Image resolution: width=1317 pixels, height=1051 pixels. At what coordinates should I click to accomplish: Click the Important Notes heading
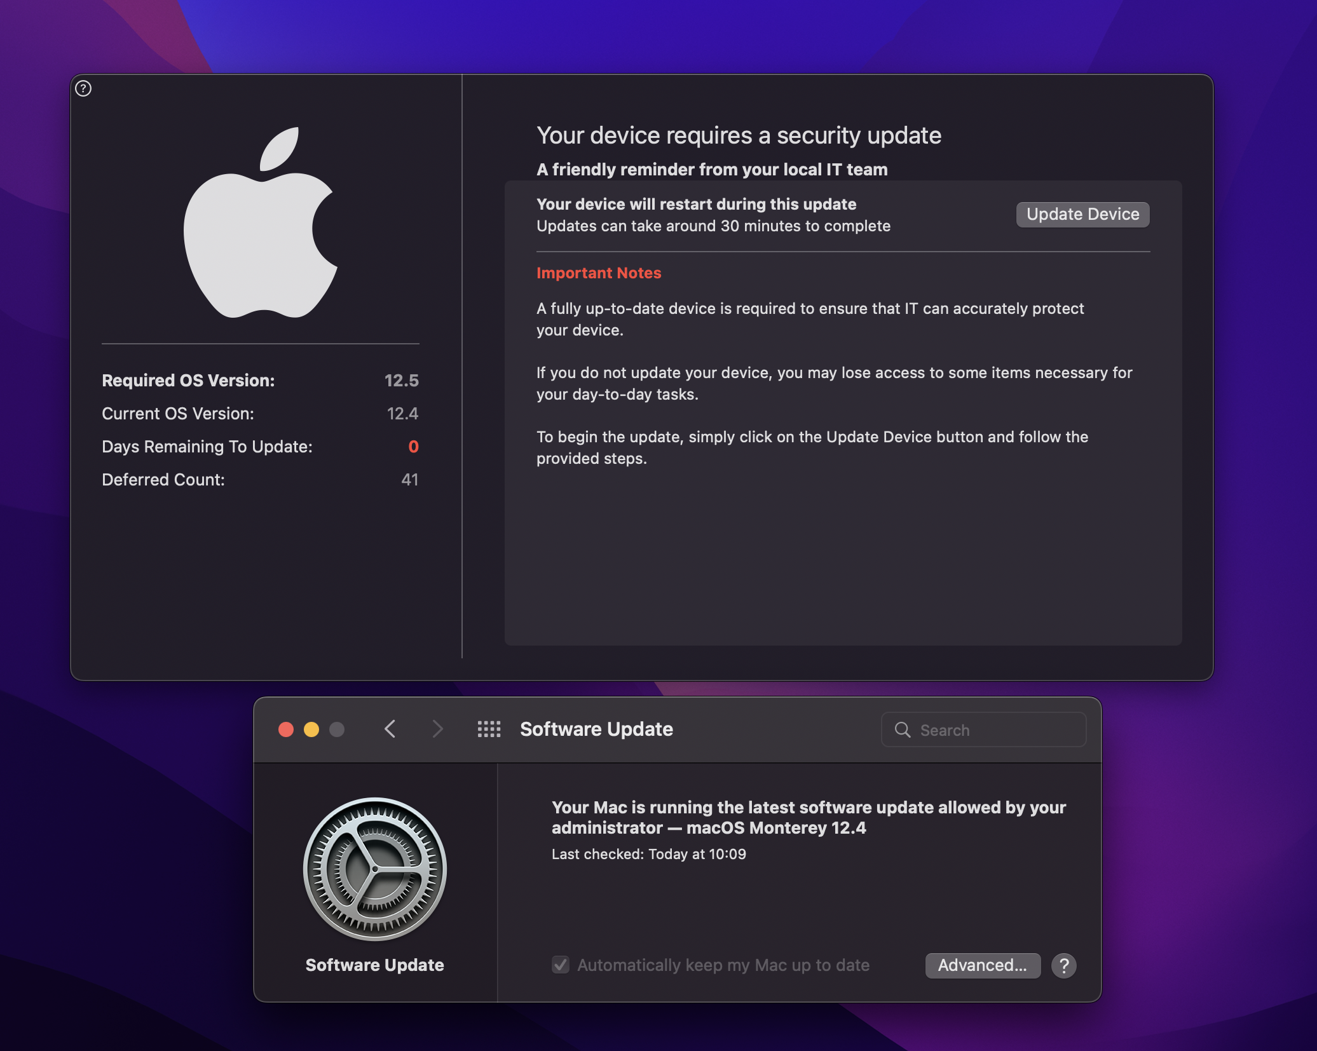click(x=599, y=273)
